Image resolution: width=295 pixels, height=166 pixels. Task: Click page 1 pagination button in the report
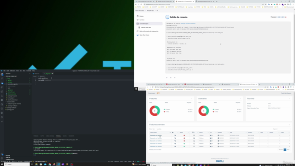pyautogui.click(x=285, y=150)
